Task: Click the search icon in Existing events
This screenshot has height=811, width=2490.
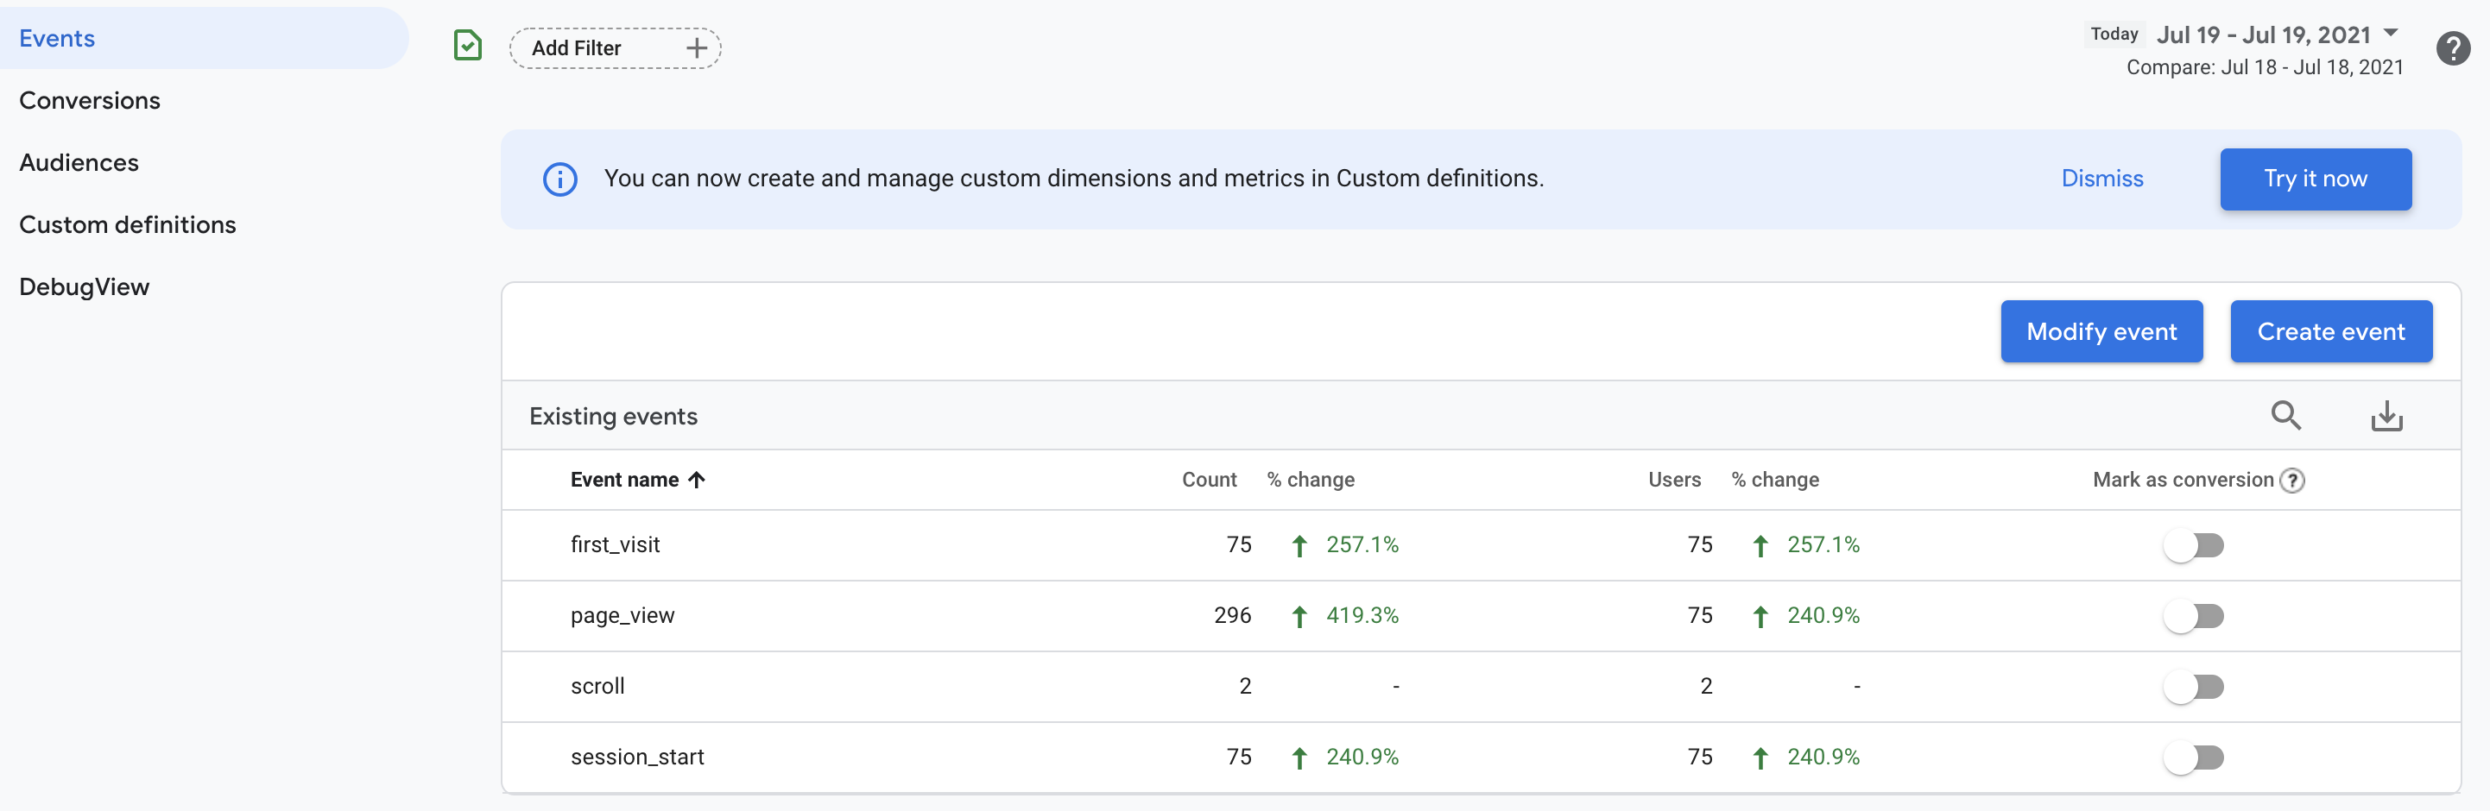Action: pyautogui.click(x=2285, y=415)
